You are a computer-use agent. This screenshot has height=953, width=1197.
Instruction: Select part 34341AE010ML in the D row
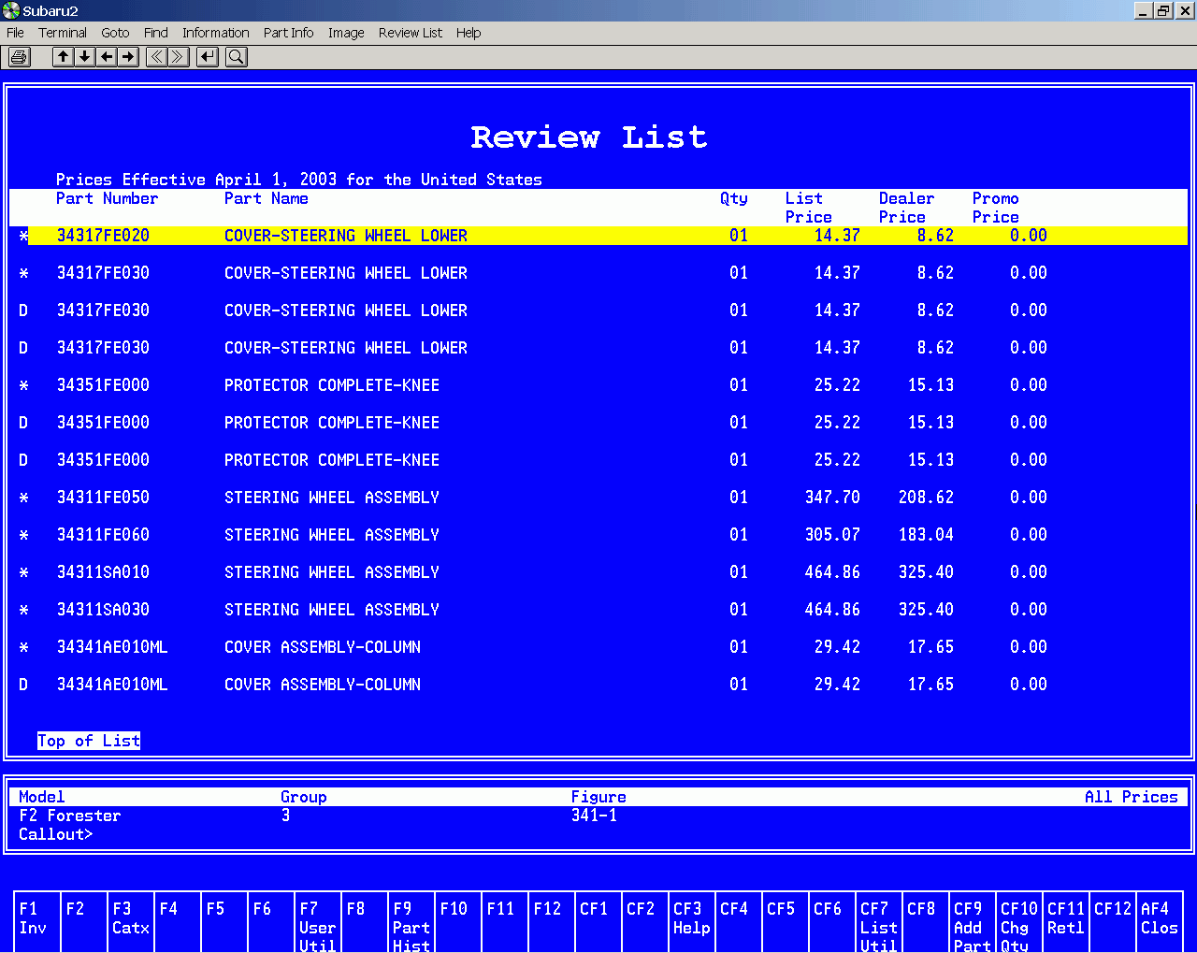112,685
